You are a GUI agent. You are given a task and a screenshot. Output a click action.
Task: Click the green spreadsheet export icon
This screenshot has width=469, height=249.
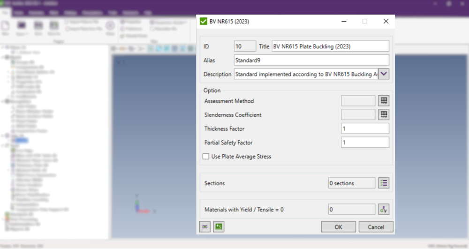pos(219,227)
